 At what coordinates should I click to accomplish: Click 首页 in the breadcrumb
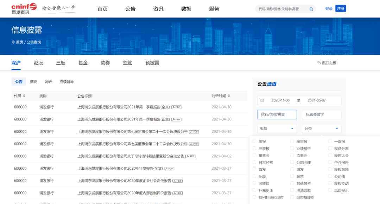20,42
